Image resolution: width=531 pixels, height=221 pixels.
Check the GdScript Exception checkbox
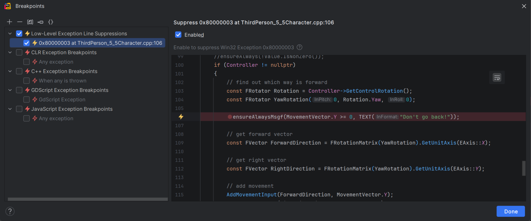point(27,100)
